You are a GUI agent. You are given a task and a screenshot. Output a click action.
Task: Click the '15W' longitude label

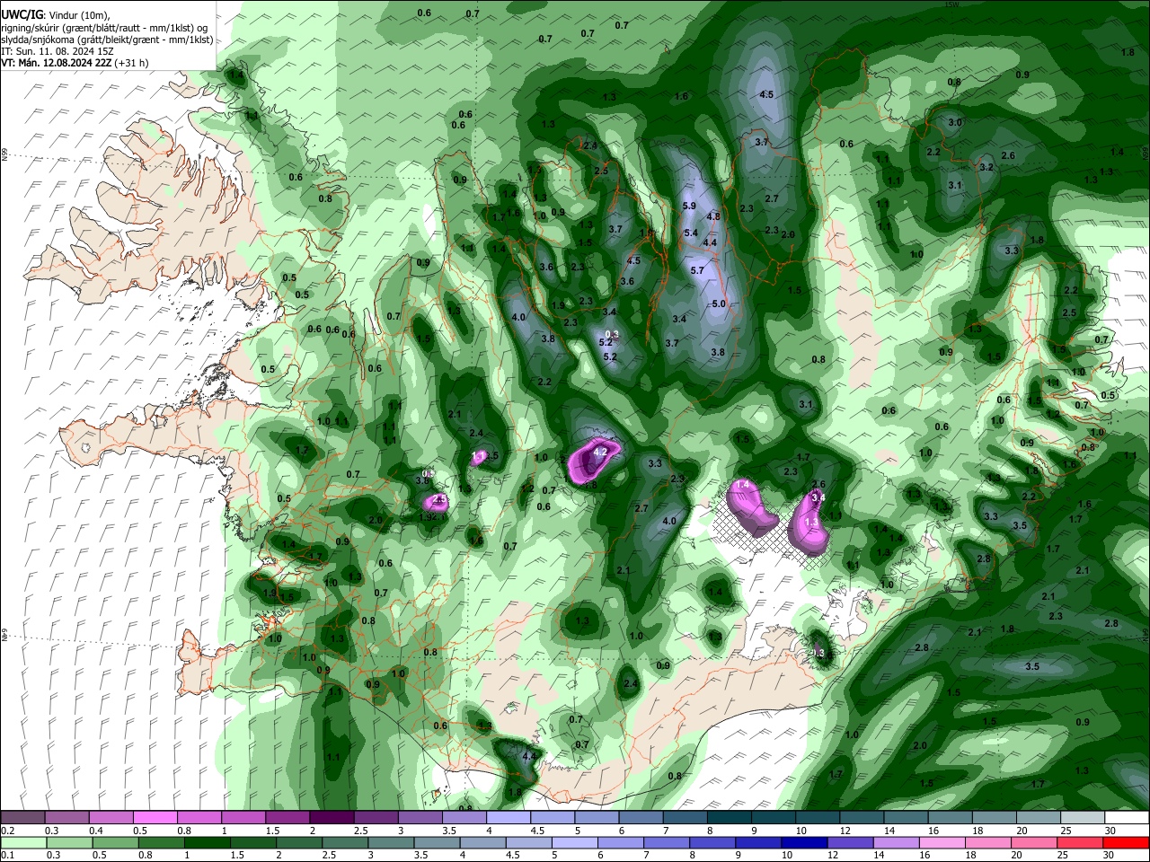(x=952, y=4)
